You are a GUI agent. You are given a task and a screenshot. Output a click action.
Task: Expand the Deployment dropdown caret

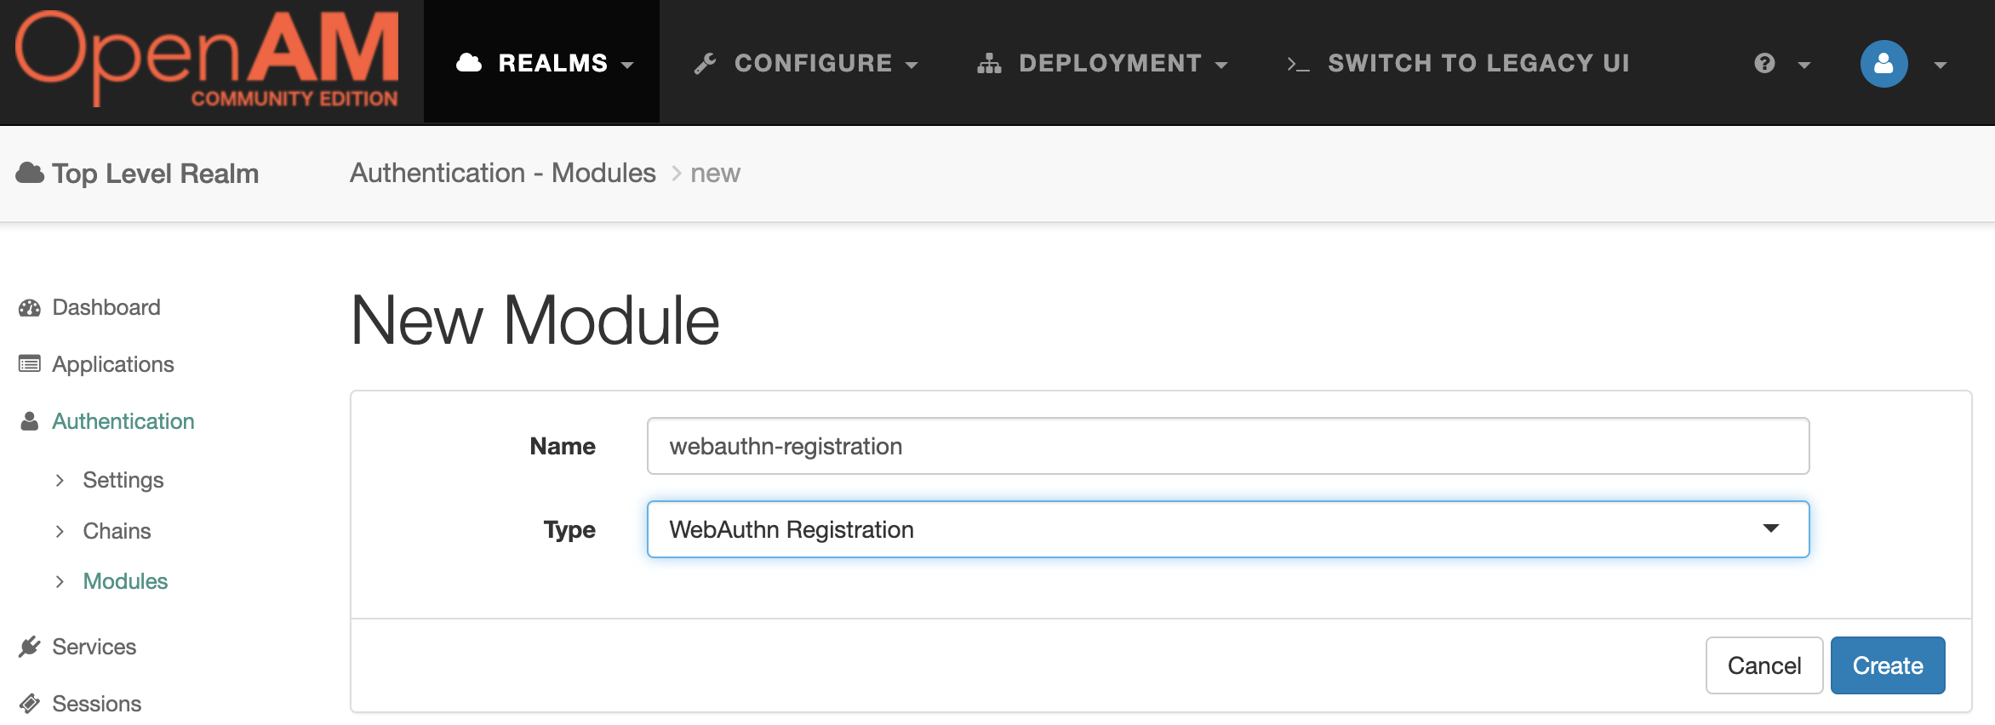[1221, 66]
